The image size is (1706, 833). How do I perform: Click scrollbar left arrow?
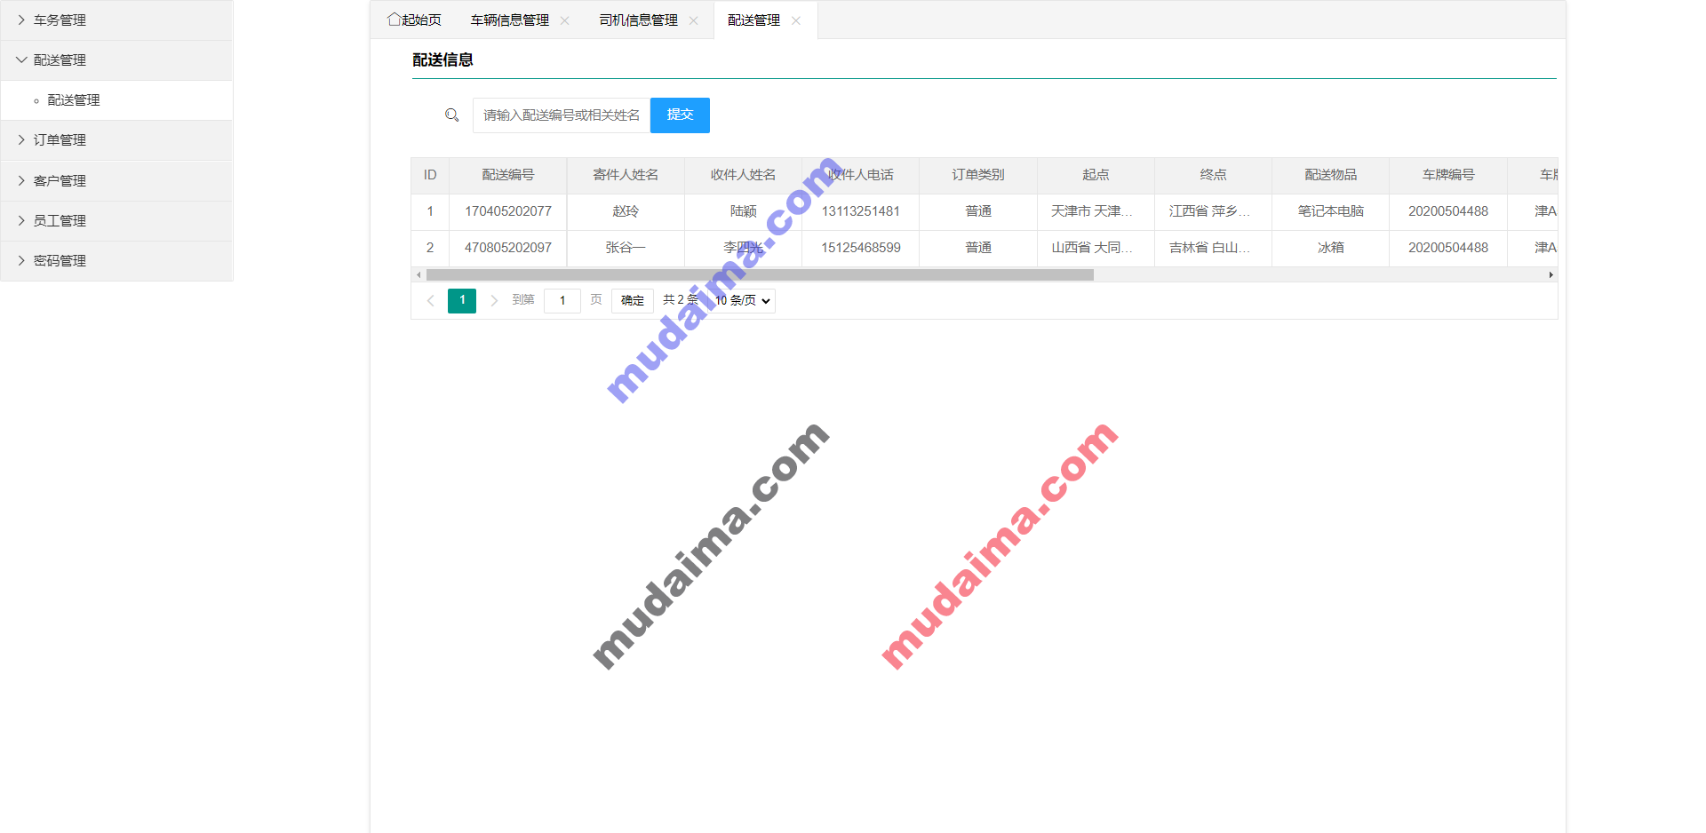419,275
